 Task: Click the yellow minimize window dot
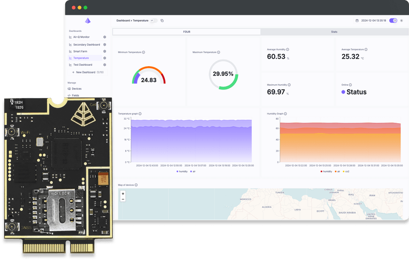tap(79, 8)
